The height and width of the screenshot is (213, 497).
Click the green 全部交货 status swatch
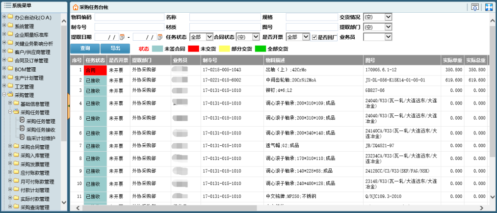click(260, 49)
